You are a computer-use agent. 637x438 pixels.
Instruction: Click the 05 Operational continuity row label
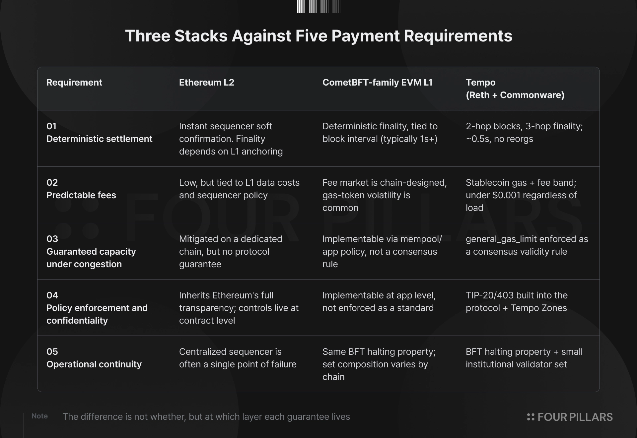pos(94,358)
